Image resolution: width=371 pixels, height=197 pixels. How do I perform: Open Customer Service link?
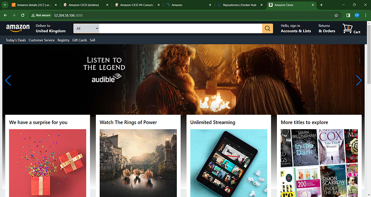(x=42, y=40)
